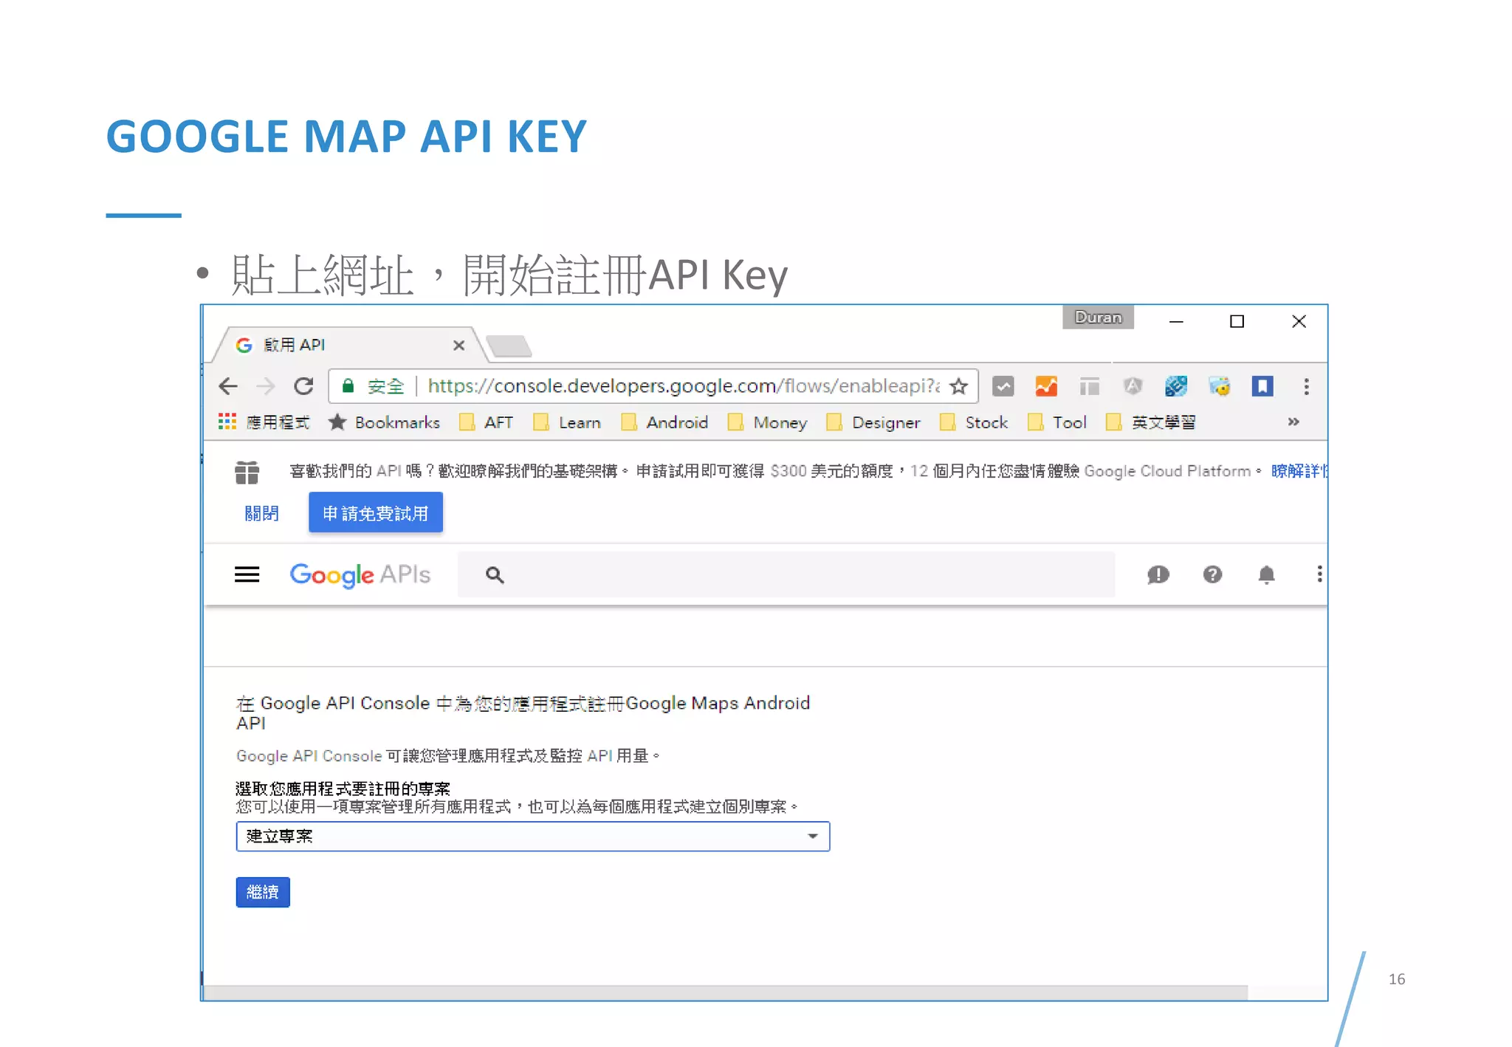Close the 啟用 API tab

point(458,345)
